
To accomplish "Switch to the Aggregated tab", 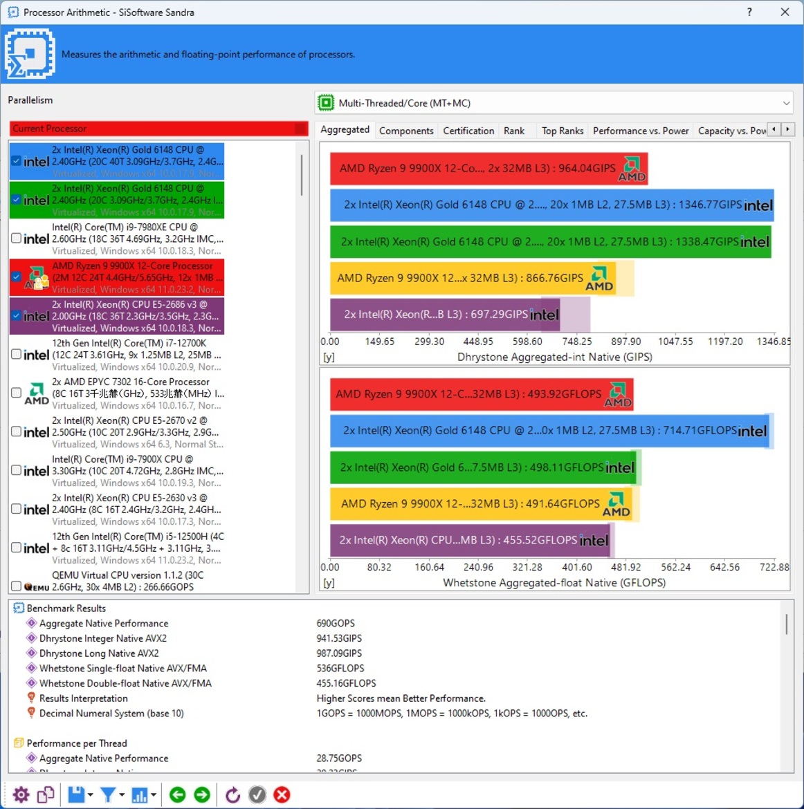I will pyautogui.click(x=345, y=130).
